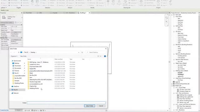The image size is (200, 112).
Task: Switch to the 'at grade' view tab
Action: (x=55, y=13)
